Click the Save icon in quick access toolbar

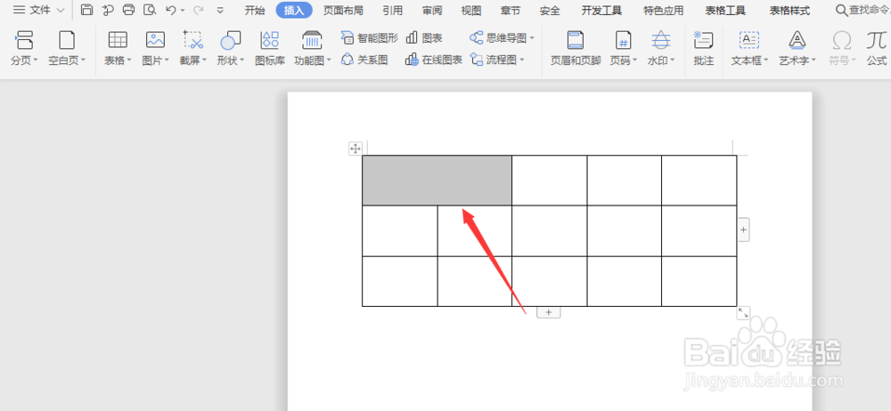pos(86,10)
